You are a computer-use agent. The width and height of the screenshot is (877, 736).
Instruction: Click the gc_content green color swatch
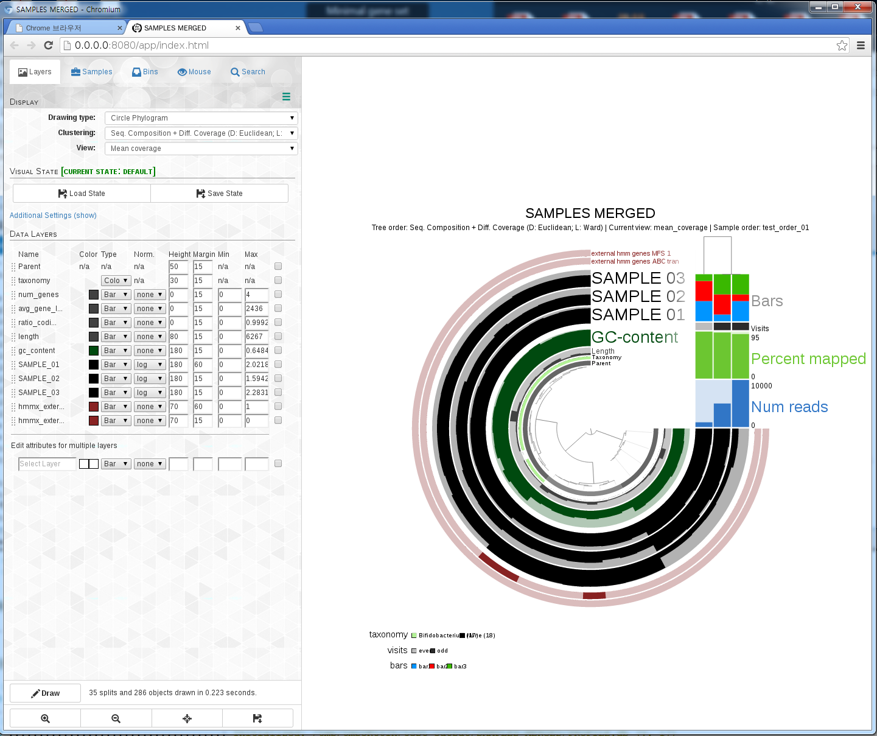pyautogui.click(x=94, y=351)
